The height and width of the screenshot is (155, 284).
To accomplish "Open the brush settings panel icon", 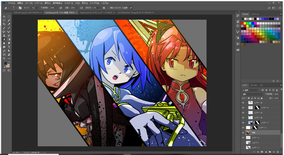I will [20, 8].
